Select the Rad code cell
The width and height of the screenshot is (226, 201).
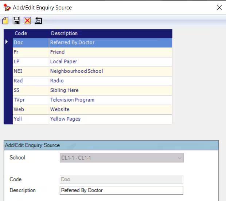pos(31,81)
